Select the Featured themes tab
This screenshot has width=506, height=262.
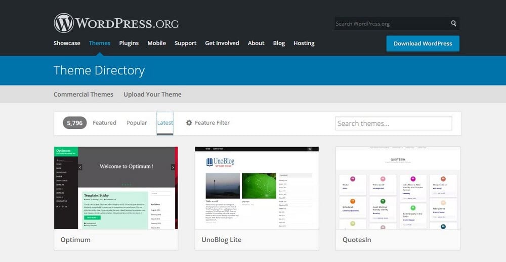(x=104, y=122)
